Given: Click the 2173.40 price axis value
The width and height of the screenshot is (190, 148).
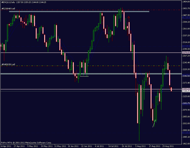Looking at the screenshot, I should coord(186,83).
